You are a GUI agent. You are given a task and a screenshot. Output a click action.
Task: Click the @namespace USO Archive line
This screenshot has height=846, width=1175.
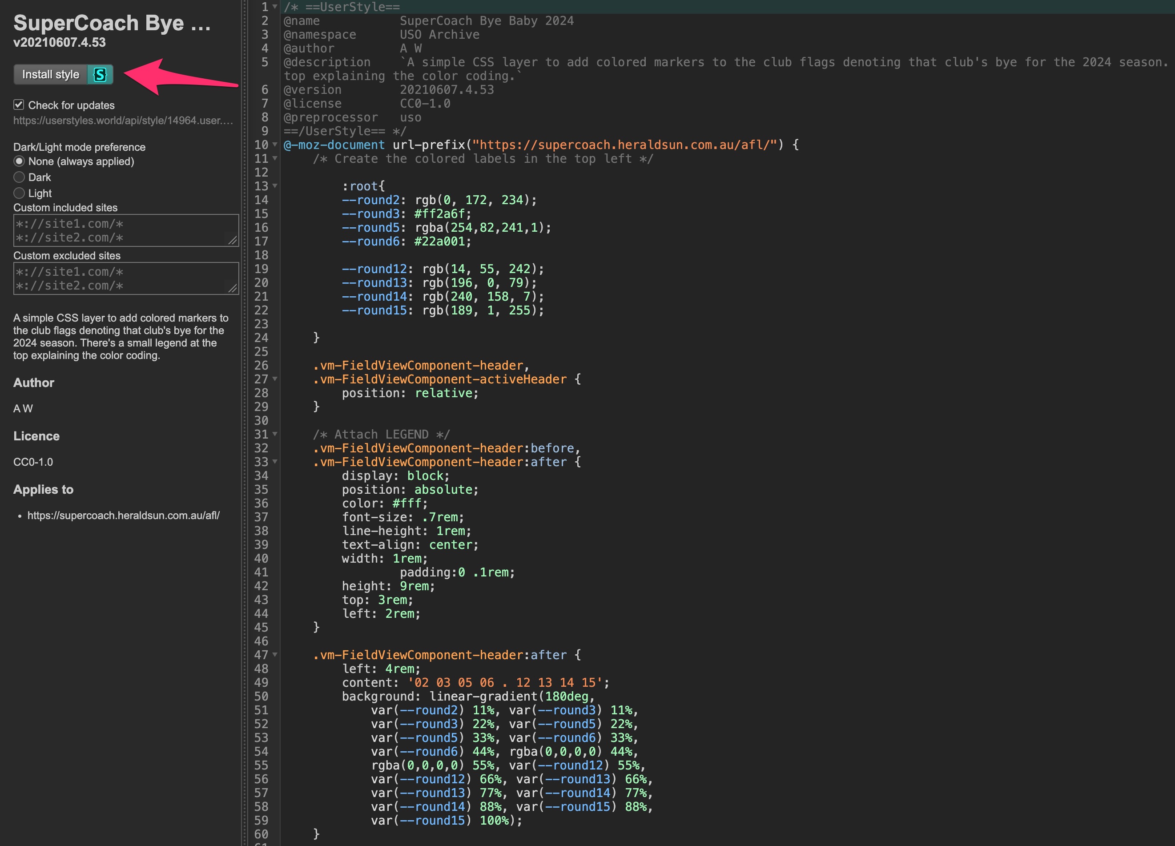(381, 35)
